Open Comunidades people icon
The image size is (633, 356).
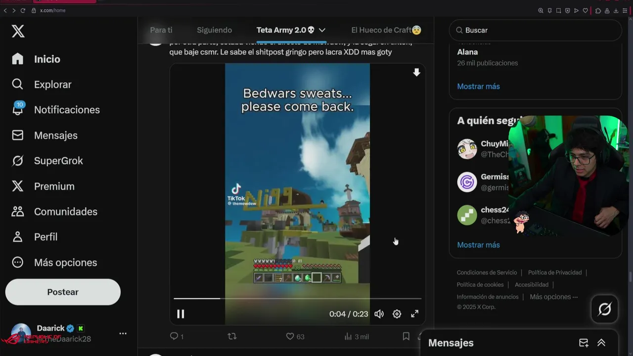point(18,212)
